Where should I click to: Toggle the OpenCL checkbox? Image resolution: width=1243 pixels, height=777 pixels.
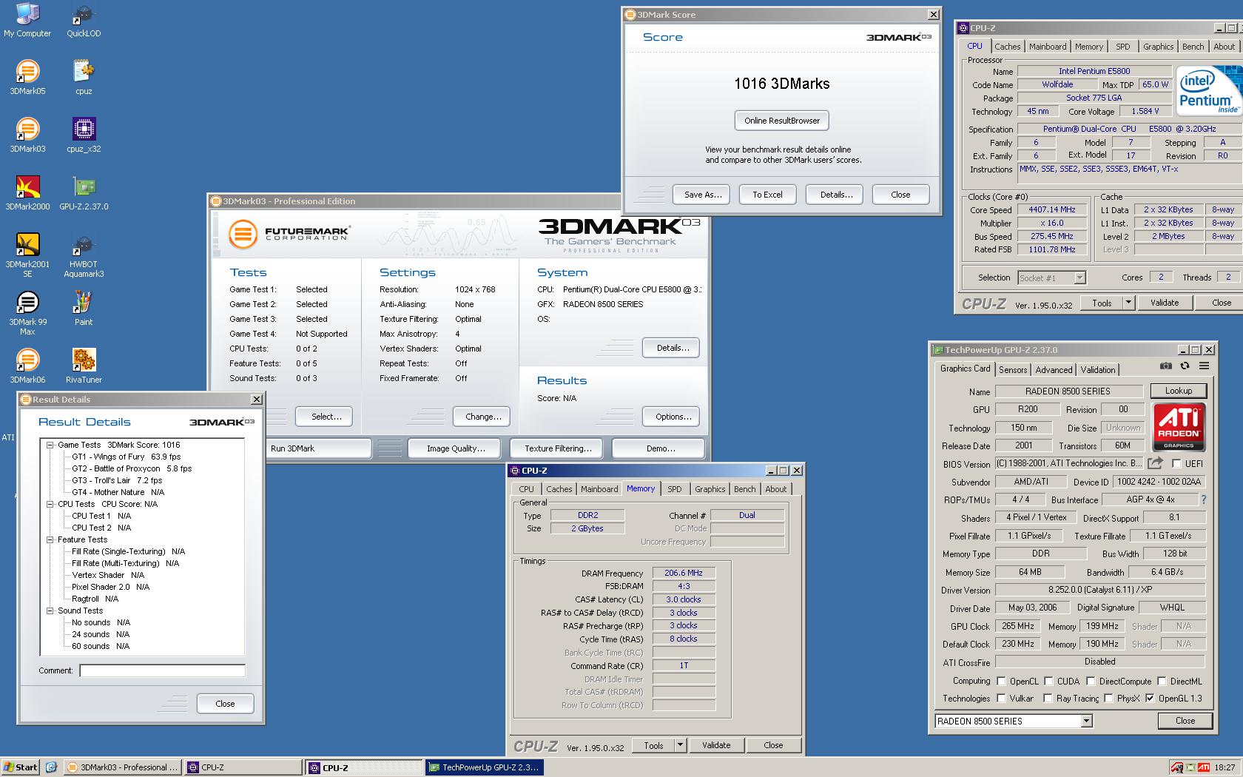1001,682
